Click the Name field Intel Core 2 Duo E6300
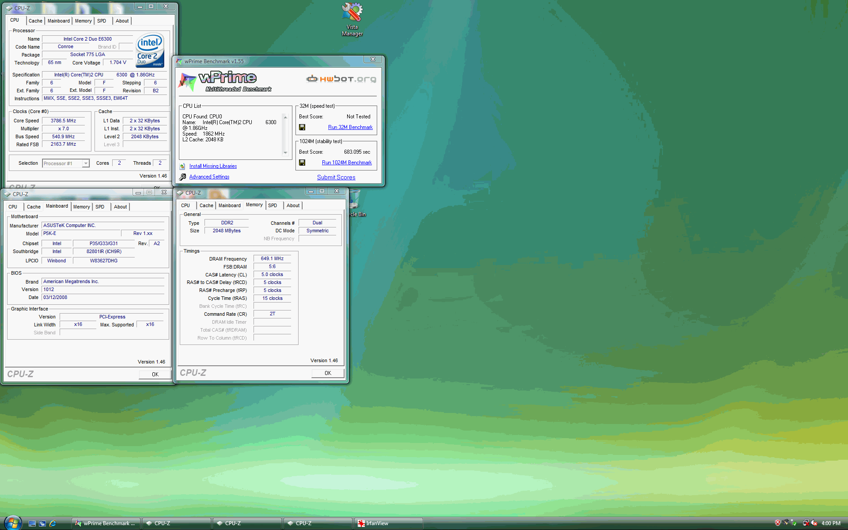Screen dimensions: 848x530 (x=87, y=39)
